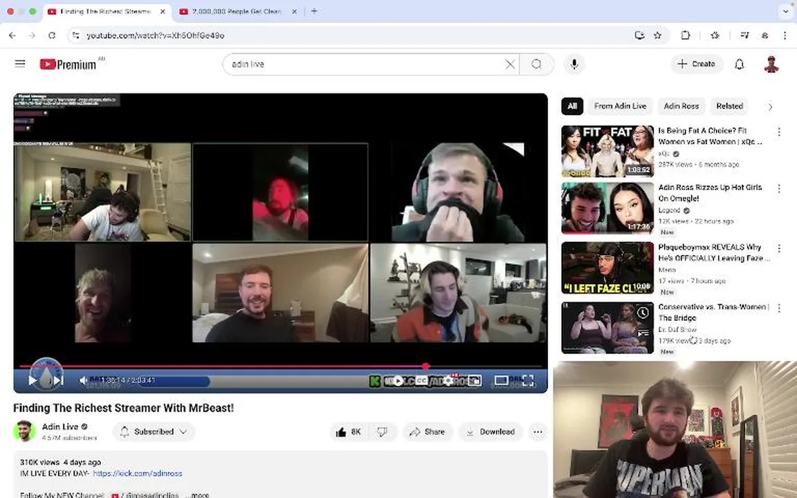Go back in browser history

click(x=12, y=35)
